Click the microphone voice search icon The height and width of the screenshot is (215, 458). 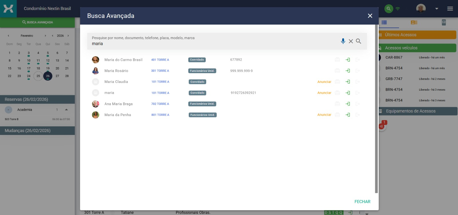click(x=343, y=41)
